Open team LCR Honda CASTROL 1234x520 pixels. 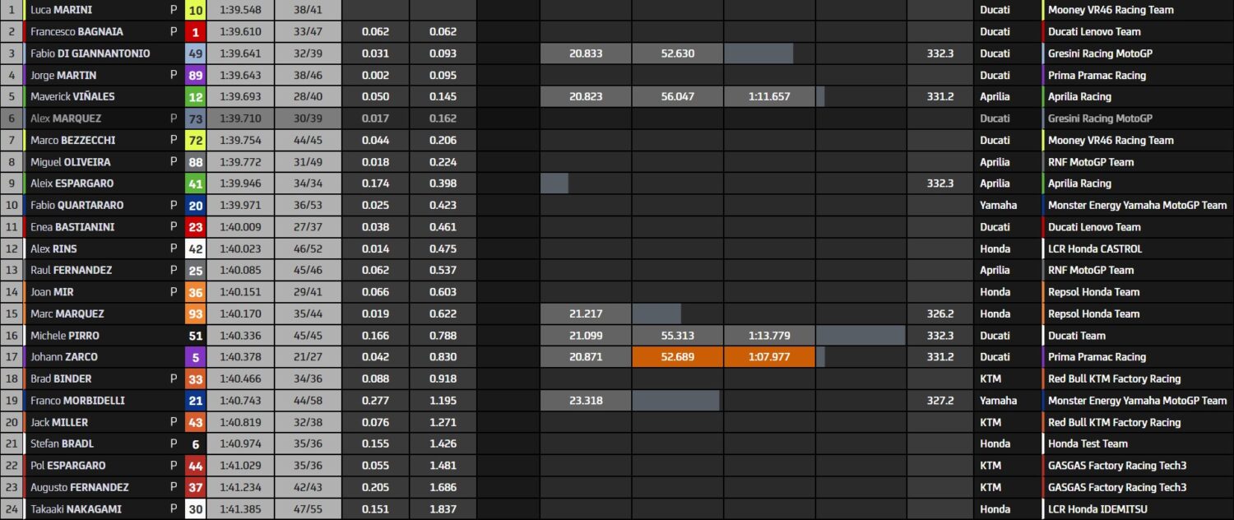1095,248
